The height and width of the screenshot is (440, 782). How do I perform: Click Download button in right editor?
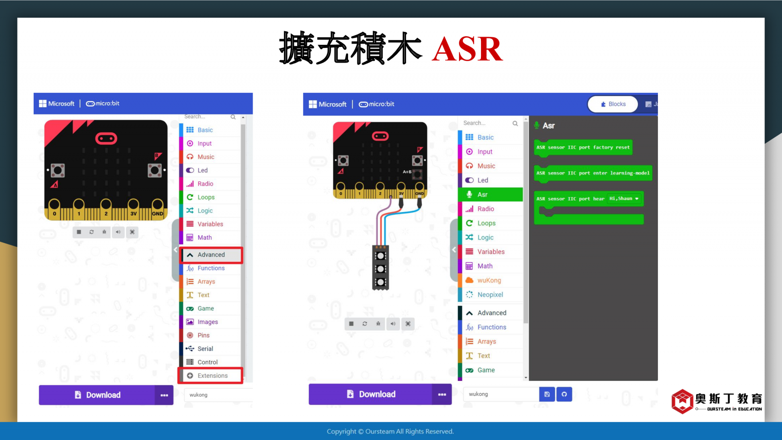coord(370,394)
